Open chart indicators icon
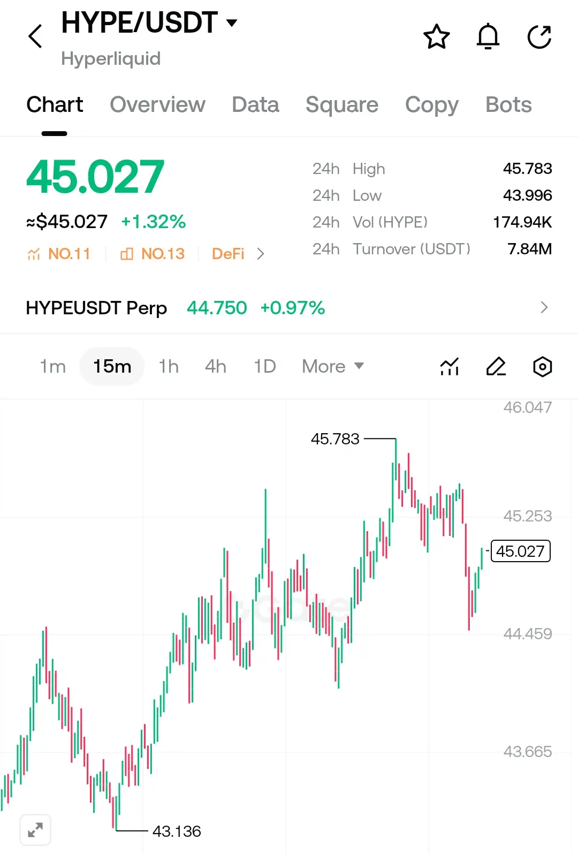Viewport: 578px width, 854px height. click(x=450, y=367)
